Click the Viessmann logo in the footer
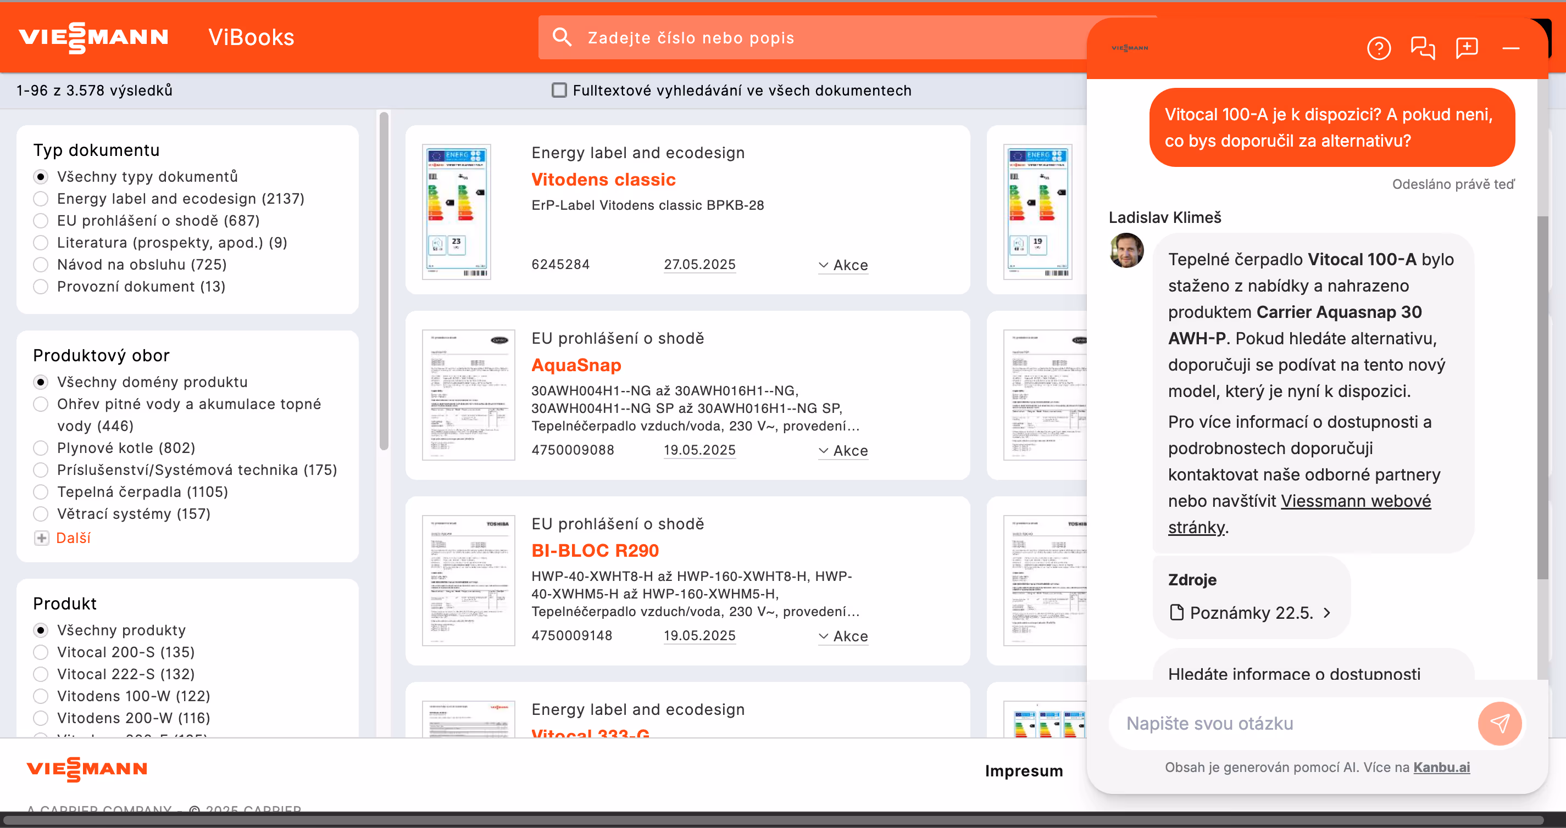 [x=87, y=769]
